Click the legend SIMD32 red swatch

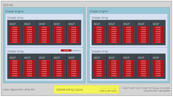(x=66, y=51)
